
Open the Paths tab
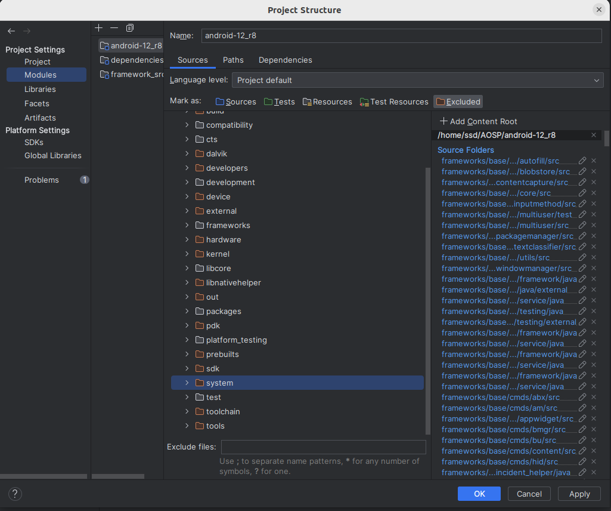[233, 60]
